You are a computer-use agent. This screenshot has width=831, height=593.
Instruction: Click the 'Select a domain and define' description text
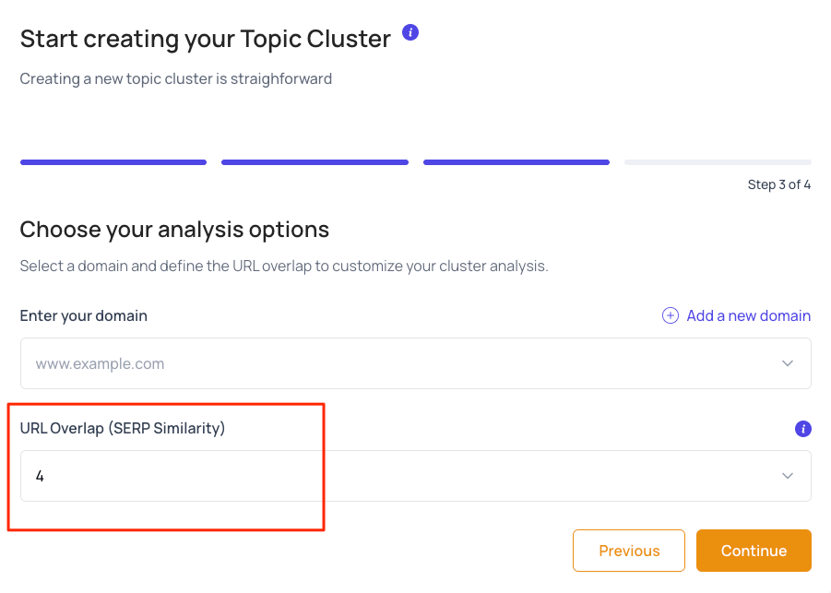[284, 266]
